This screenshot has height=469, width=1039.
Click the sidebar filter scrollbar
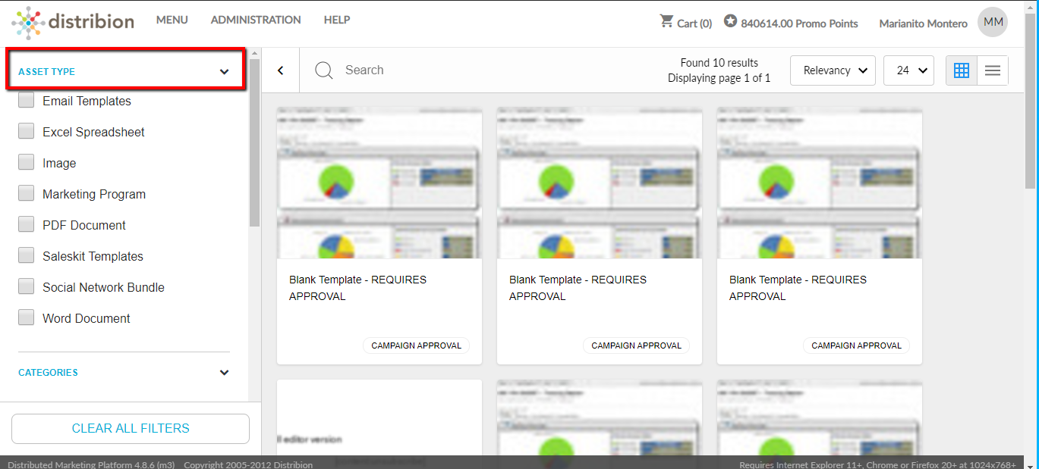pyautogui.click(x=254, y=142)
